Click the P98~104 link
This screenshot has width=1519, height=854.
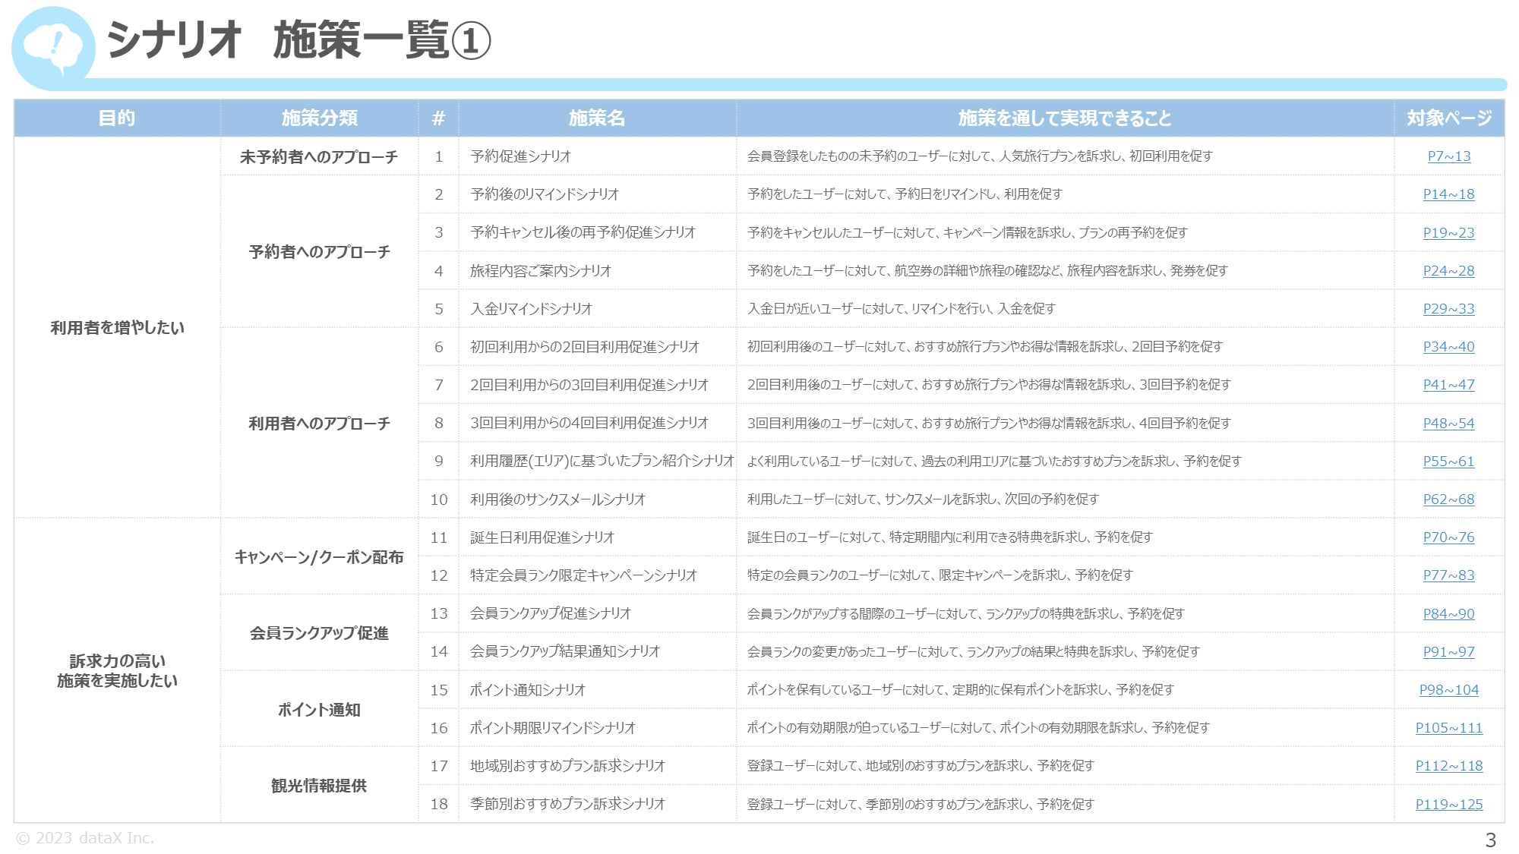[1449, 690]
